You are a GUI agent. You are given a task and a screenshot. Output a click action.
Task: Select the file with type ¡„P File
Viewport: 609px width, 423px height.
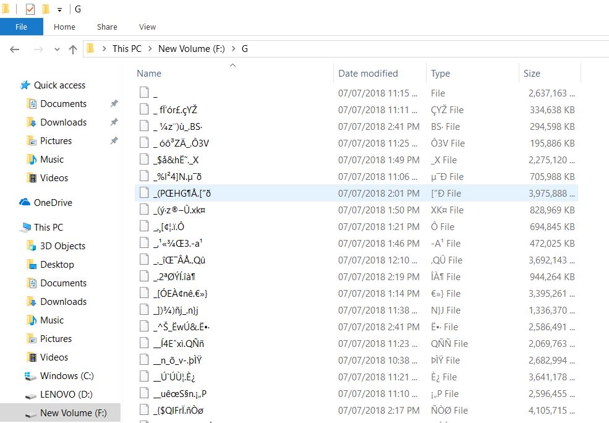(x=356, y=394)
